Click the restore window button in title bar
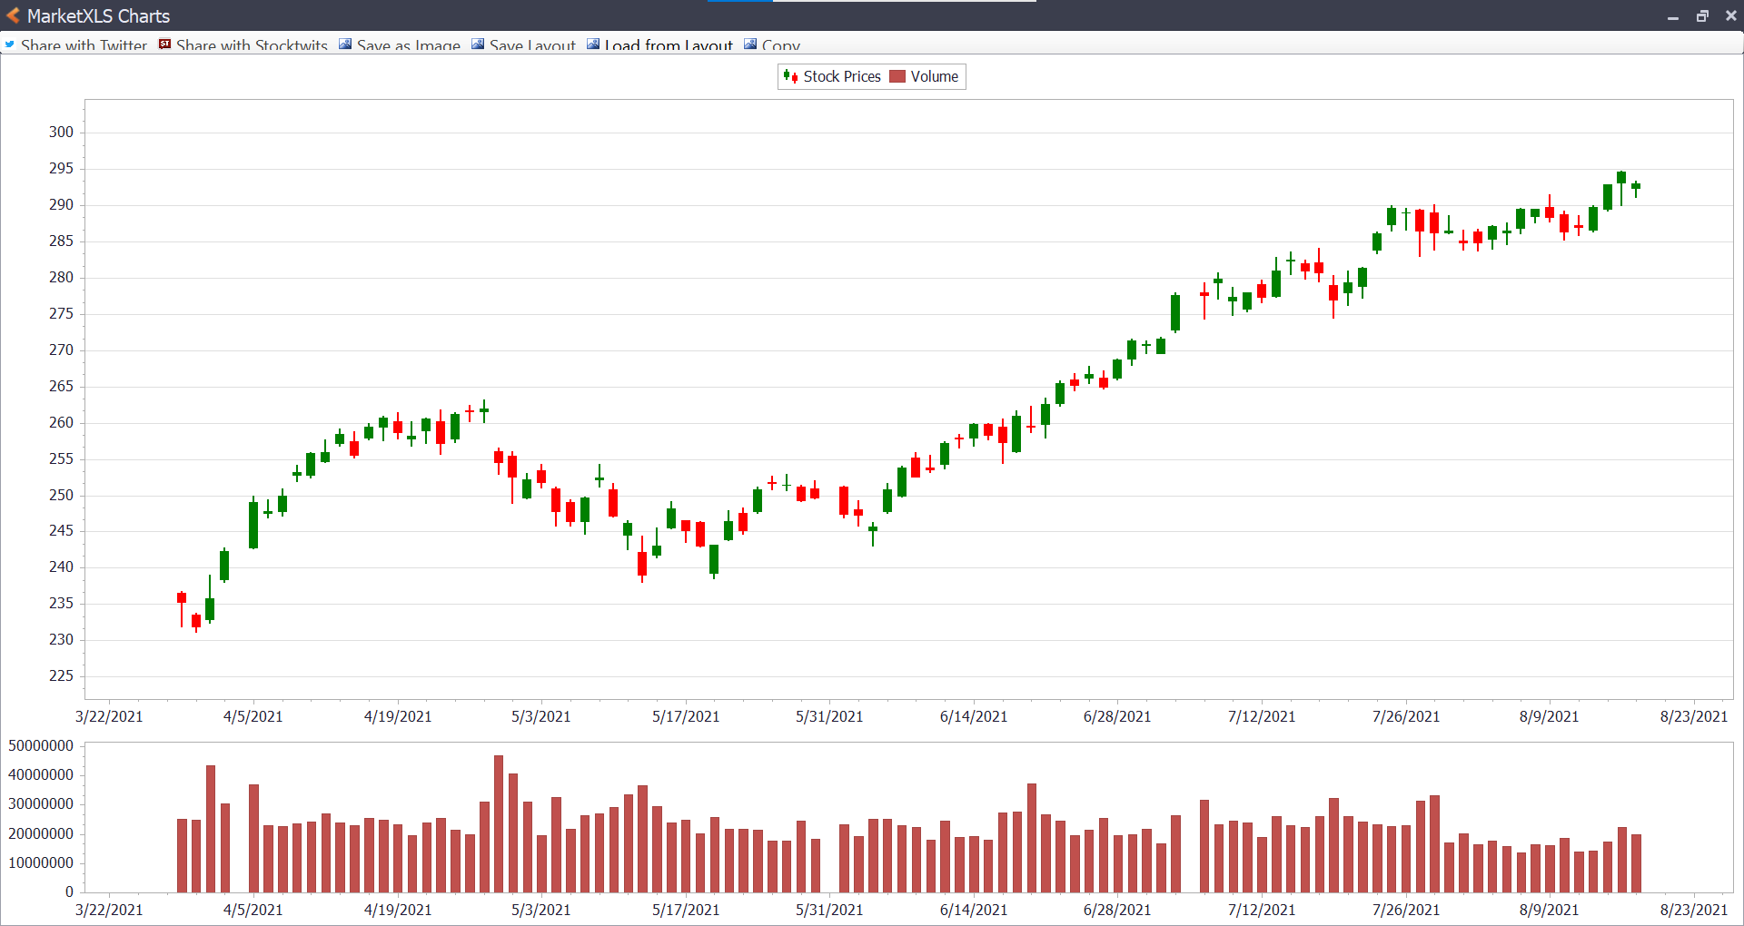1744x926 pixels. click(1703, 15)
